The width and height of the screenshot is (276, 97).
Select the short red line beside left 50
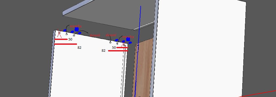[x=61, y=39]
